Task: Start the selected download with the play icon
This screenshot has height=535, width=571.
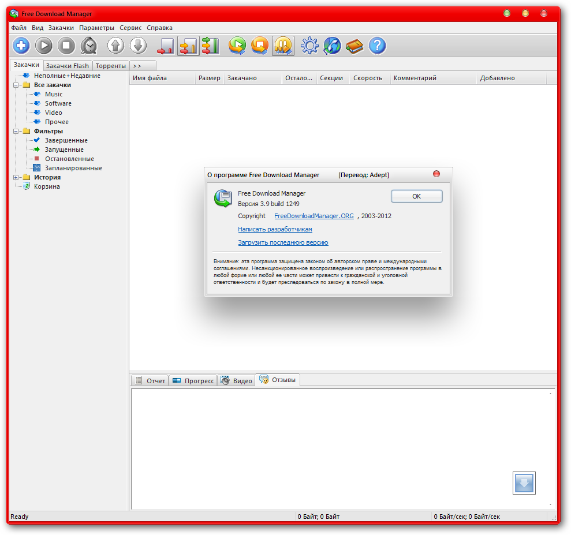Action: 44,46
